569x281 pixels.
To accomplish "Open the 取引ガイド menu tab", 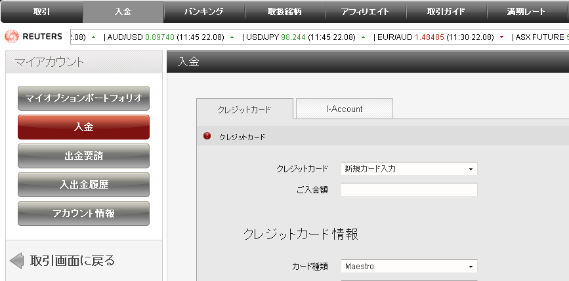I will tap(446, 12).
